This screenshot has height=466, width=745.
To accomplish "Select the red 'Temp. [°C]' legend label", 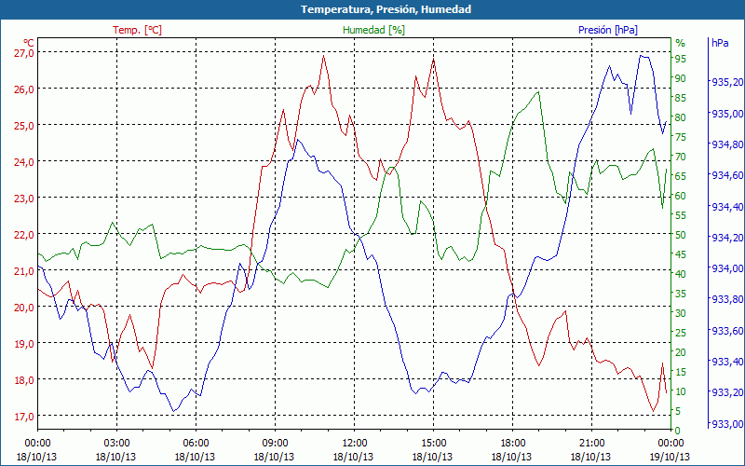I will 137,30.
